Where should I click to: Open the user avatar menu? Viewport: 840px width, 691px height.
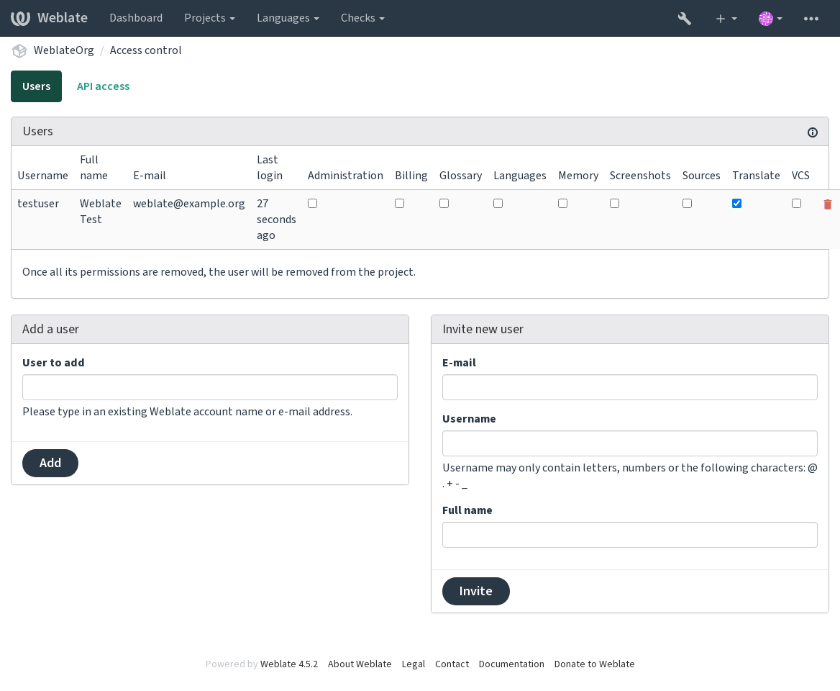point(770,18)
